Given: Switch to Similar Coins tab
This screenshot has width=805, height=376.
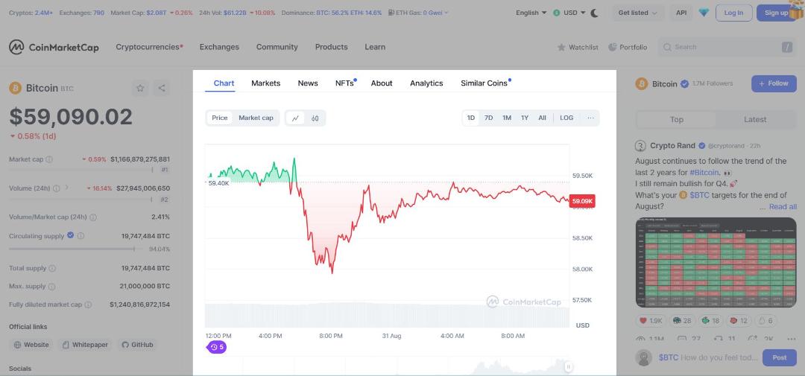Looking at the screenshot, I should point(485,83).
